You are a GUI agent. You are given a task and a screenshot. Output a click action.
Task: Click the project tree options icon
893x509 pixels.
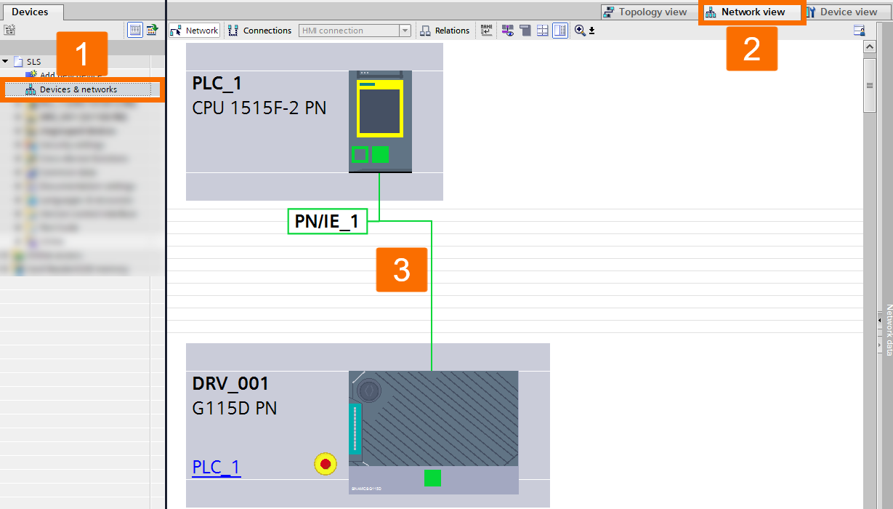point(9,30)
